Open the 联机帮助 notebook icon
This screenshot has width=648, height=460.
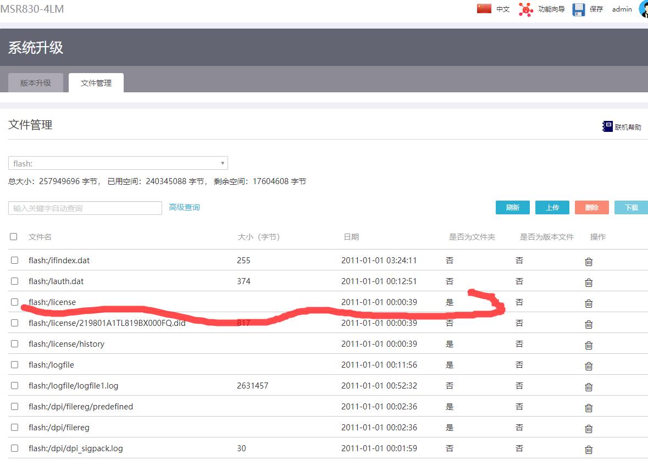click(x=607, y=126)
